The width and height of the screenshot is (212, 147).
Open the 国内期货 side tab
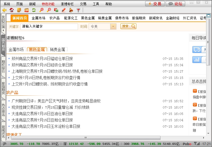[x=3, y=45]
